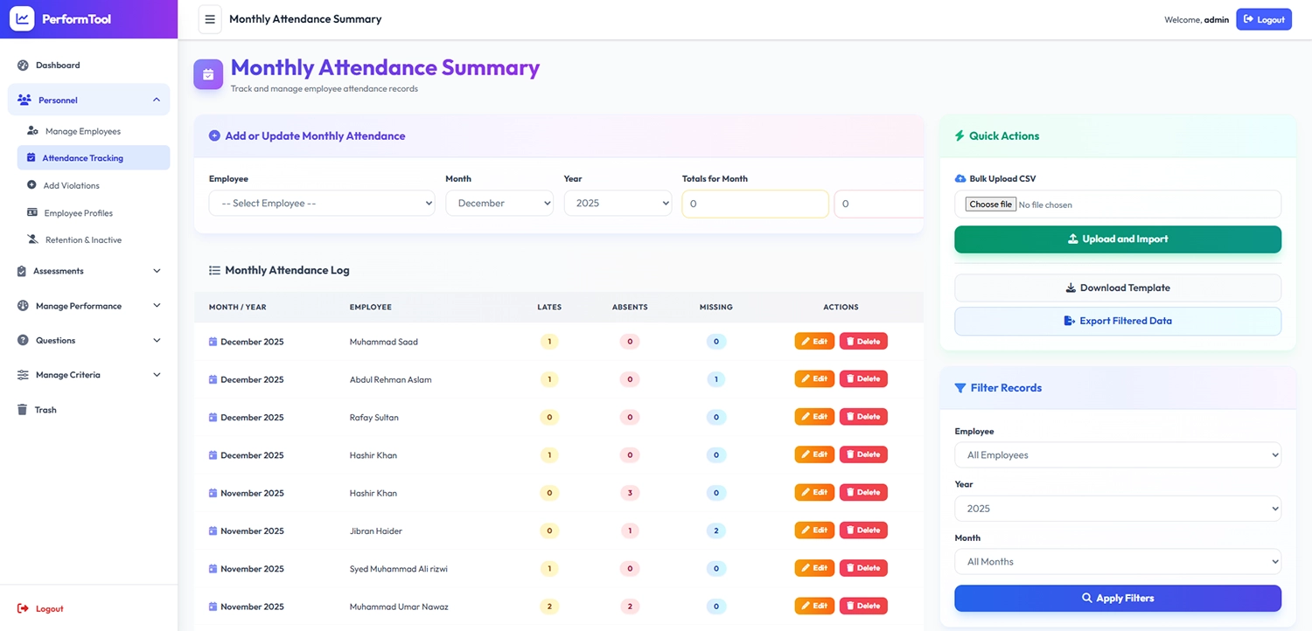This screenshot has width=1312, height=631.
Task: Click the PerformTool logo icon
Action: (22, 18)
